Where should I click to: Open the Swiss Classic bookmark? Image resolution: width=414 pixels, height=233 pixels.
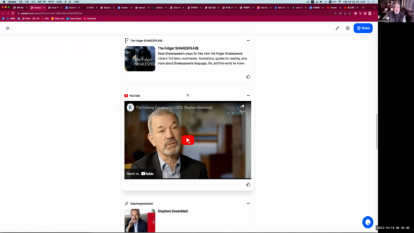74,19
